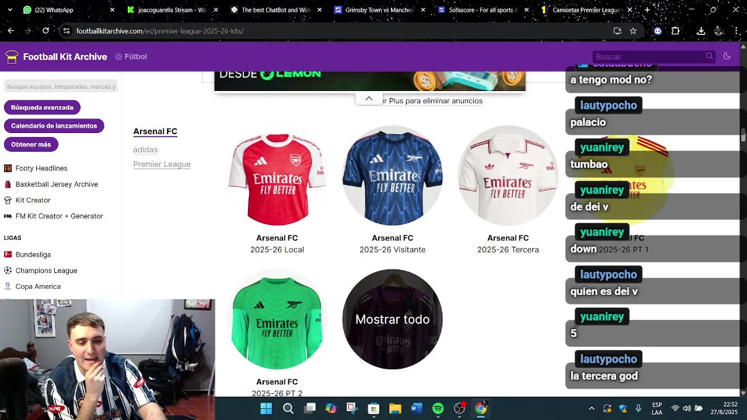The image size is (747, 420).
Task: Open Windows taskbar search
Action: point(288,408)
